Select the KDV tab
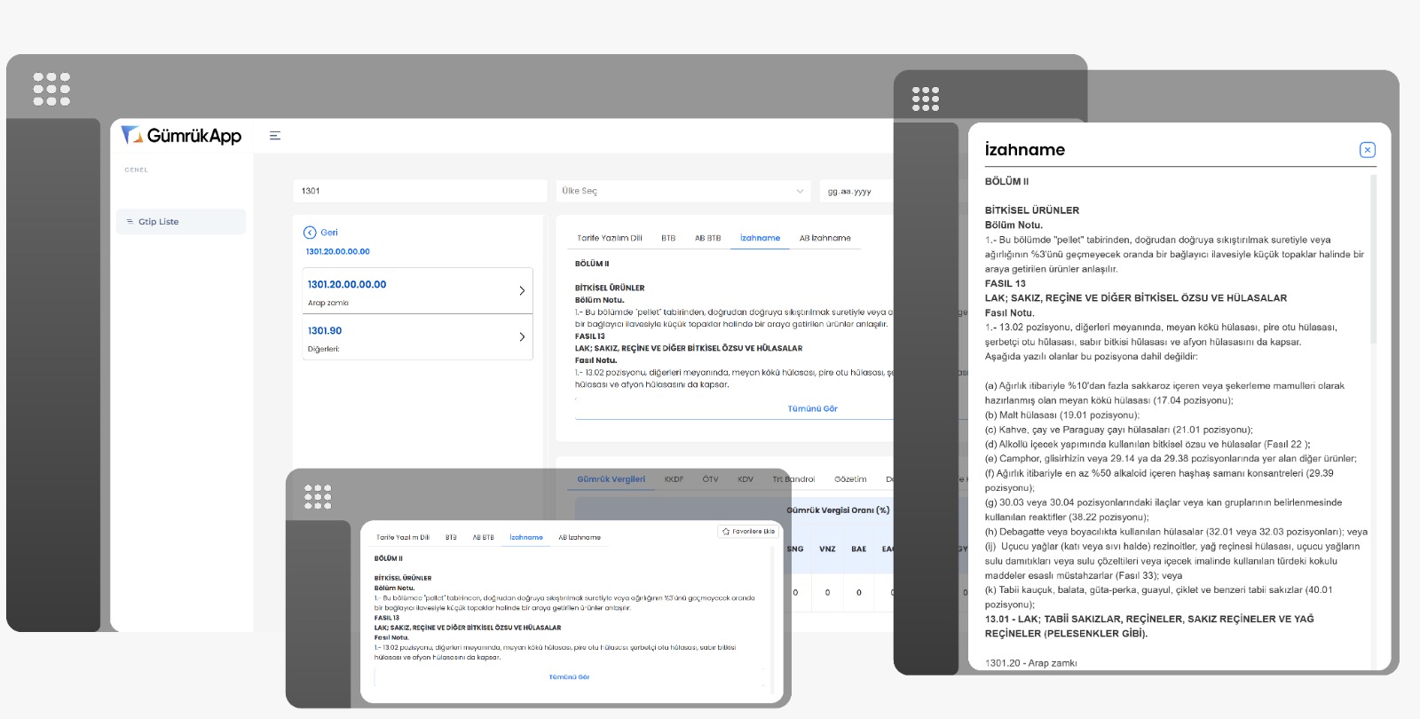 (x=745, y=479)
